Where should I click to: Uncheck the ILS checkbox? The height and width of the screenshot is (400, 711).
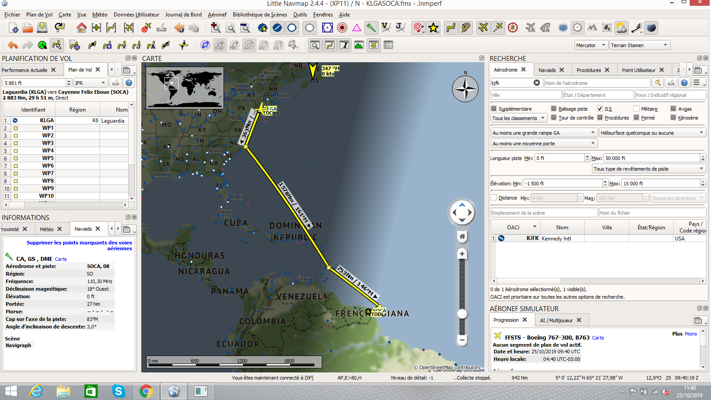coord(600,108)
